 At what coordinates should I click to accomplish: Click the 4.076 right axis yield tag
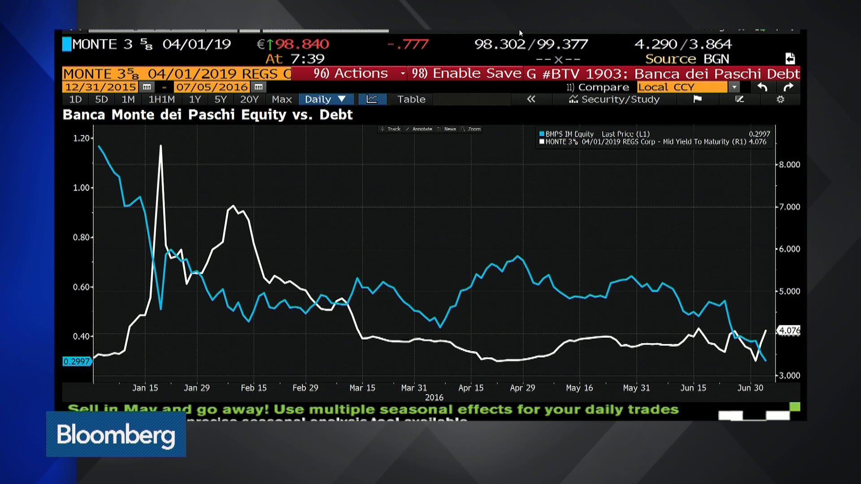tap(789, 331)
